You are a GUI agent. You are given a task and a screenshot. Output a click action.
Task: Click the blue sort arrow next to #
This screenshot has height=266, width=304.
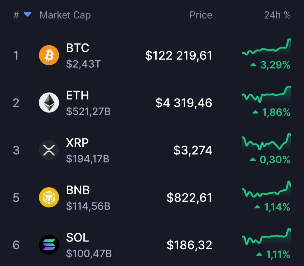tap(28, 14)
